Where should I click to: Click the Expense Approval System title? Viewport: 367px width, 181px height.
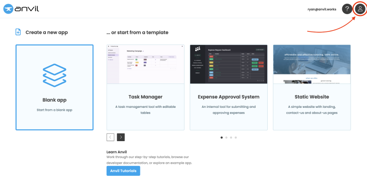228,97
